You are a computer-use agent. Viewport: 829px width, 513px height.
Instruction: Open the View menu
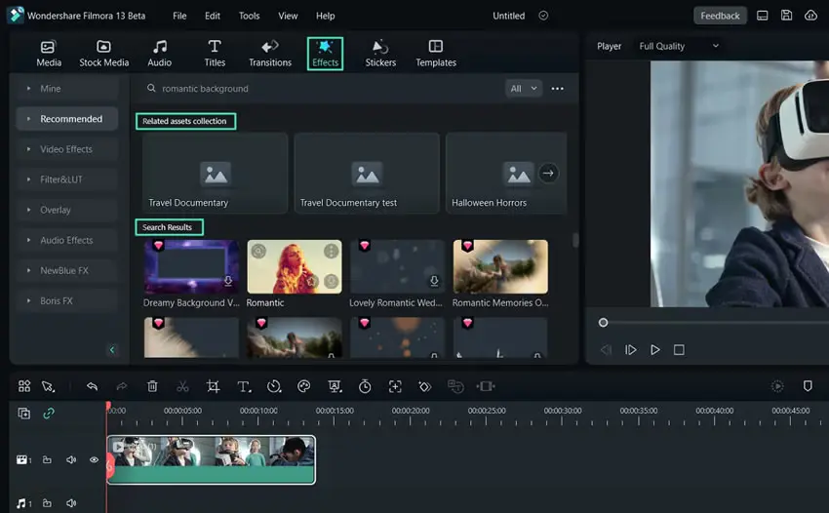pyautogui.click(x=288, y=16)
